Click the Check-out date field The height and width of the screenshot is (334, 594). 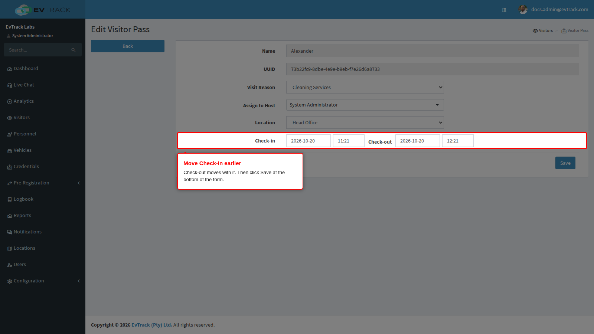[x=418, y=141]
